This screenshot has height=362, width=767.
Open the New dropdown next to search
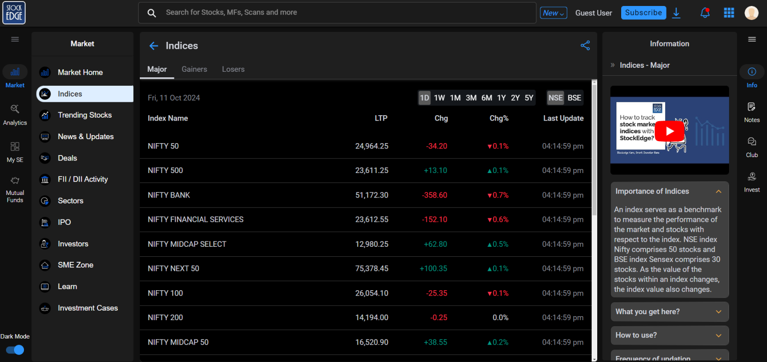tap(553, 12)
